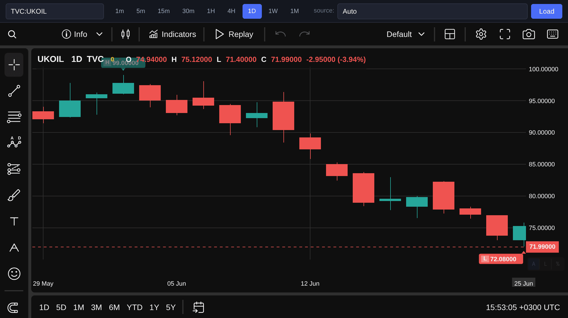Click the low marker label 72.08000

[x=501, y=259]
